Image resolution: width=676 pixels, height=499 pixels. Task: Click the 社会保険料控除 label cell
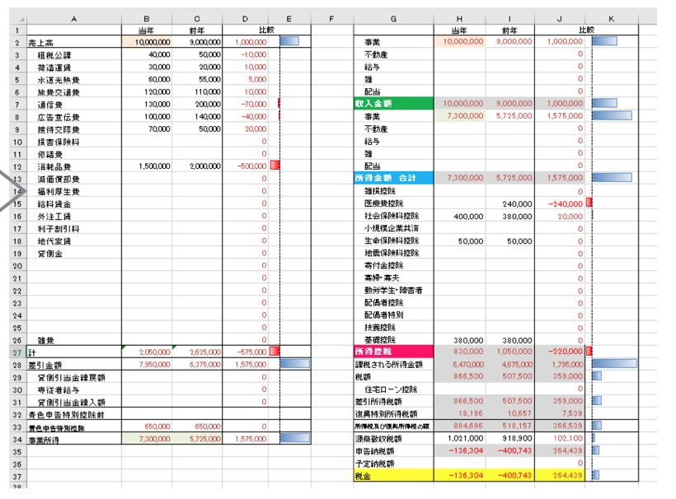393,216
